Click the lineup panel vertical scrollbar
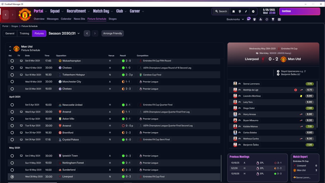325x183 pixels. 317,104
